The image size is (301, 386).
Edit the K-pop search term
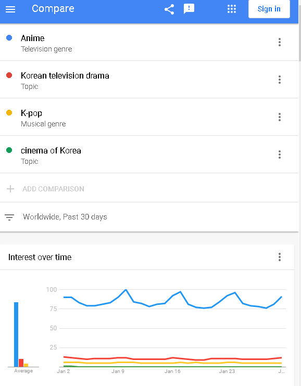(x=31, y=113)
